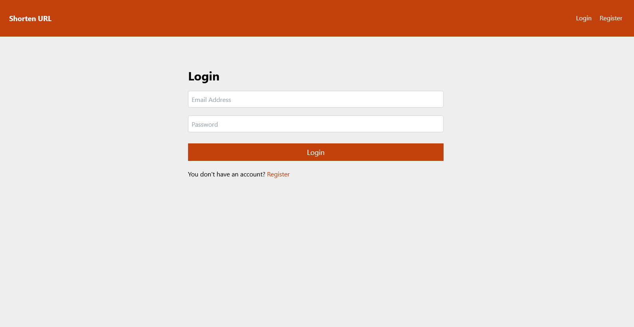The width and height of the screenshot is (634, 327).
Task: Place cursor in Password textbox
Action: [x=316, y=124]
